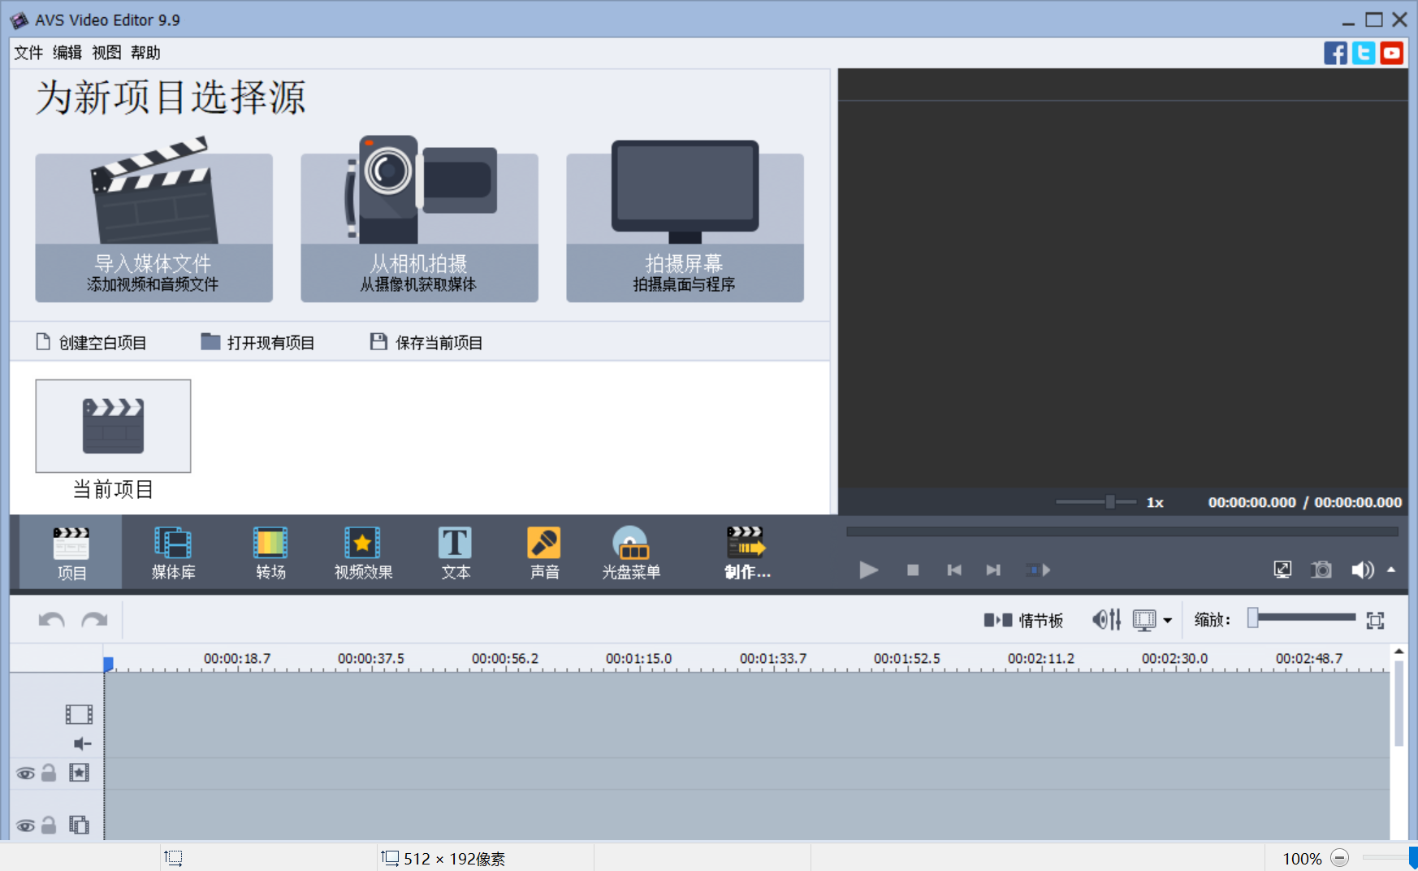Open the 转场 transitions tab
This screenshot has height=871, width=1418.
point(270,553)
